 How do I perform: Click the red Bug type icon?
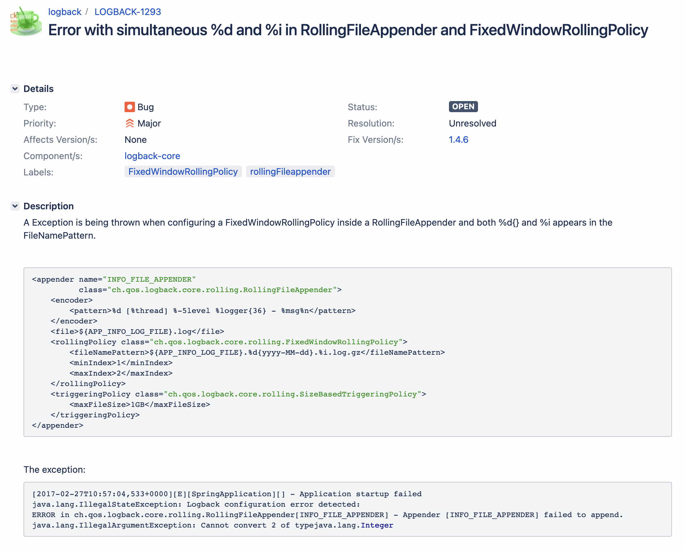click(129, 107)
